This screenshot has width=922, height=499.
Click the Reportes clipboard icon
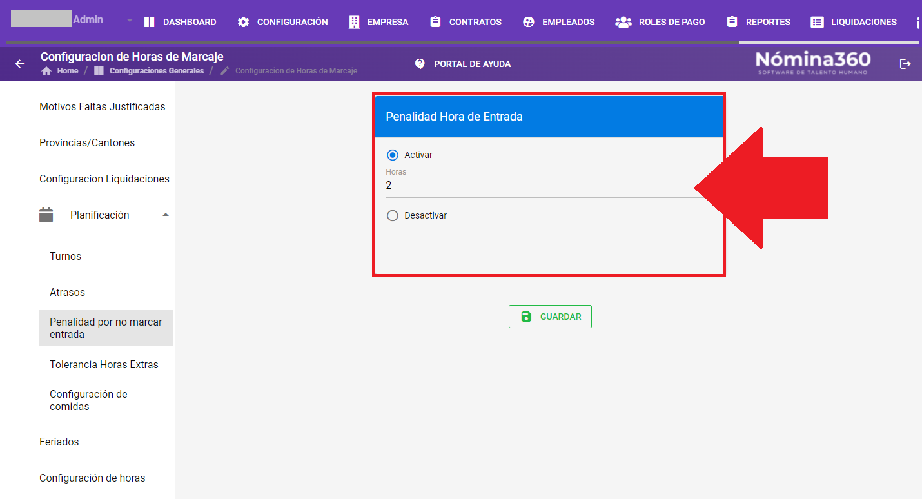[x=732, y=22]
